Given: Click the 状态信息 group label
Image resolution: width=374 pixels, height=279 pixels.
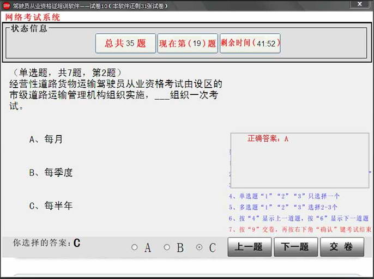Looking at the screenshot, I should point(29,28).
